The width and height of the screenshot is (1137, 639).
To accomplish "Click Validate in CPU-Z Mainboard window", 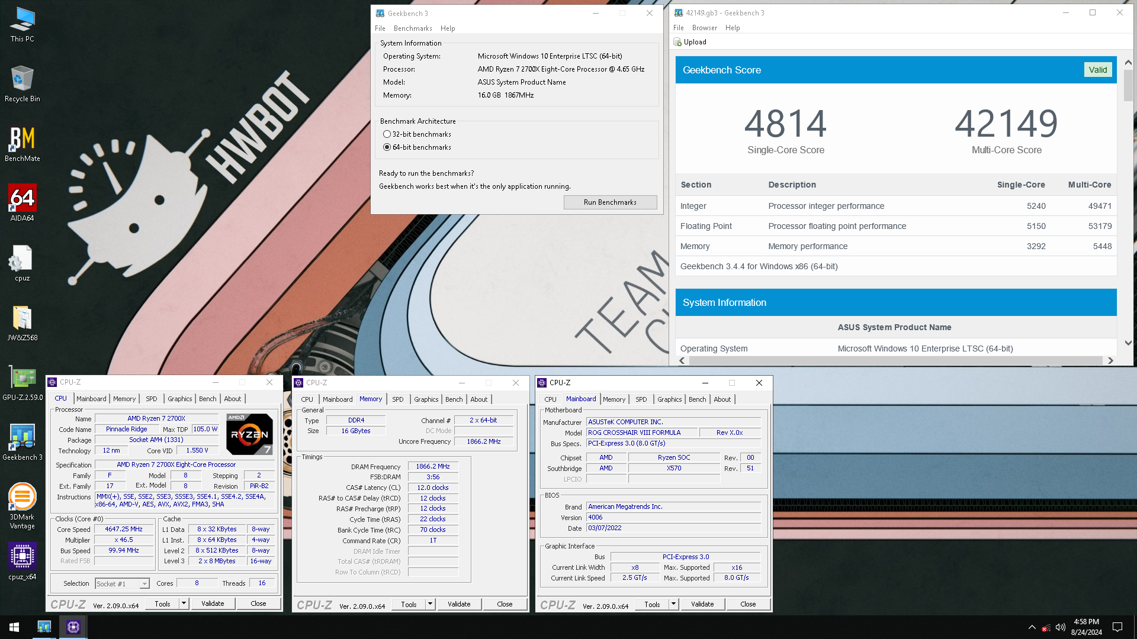I will [x=702, y=604].
